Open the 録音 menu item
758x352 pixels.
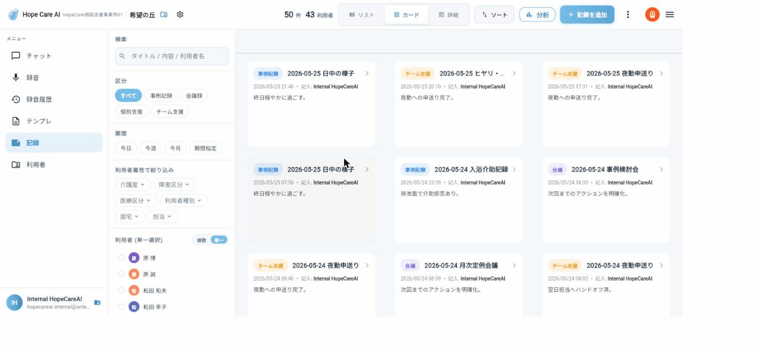(x=54, y=77)
